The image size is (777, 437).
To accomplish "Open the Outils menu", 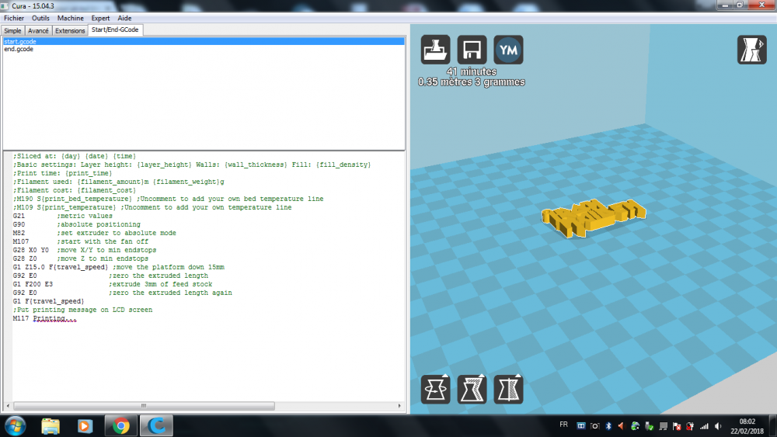I will (40, 18).
